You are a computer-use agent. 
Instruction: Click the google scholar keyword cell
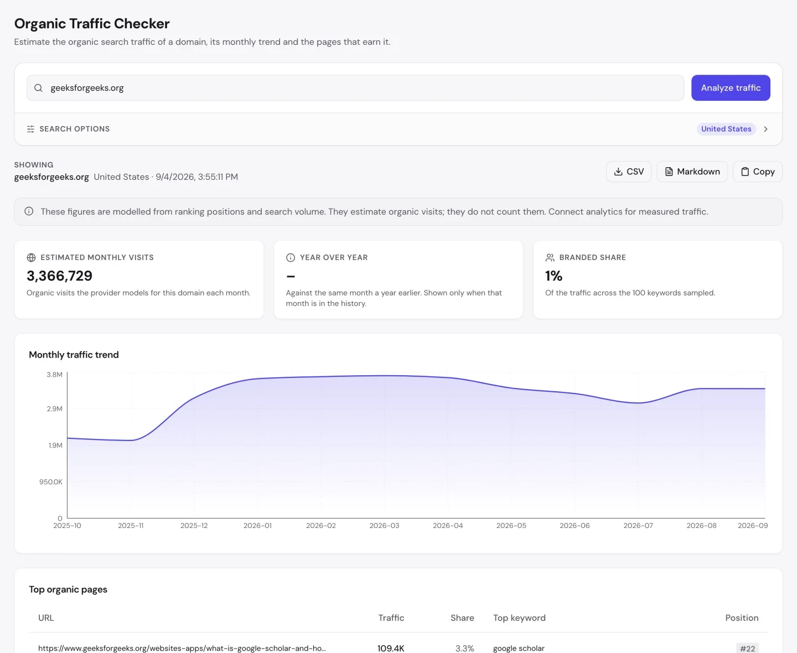519,648
